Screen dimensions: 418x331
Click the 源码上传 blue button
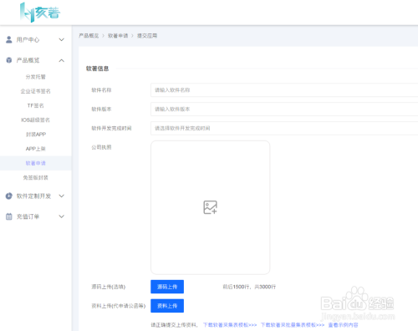pyautogui.click(x=167, y=287)
